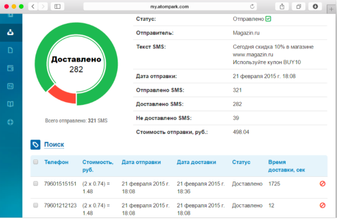Image resolution: width=337 pixels, height=219 pixels.
Task: Open the upload/send icon in sidebar
Action: [10, 33]
